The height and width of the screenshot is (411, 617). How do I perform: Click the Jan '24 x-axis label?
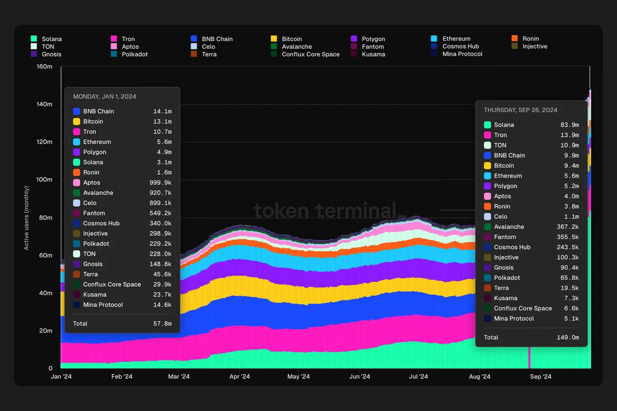click(x=61, y=376)
